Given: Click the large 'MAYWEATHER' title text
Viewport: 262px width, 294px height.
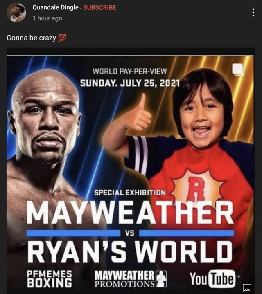Looking at the screenshot, I should (130, 212).
